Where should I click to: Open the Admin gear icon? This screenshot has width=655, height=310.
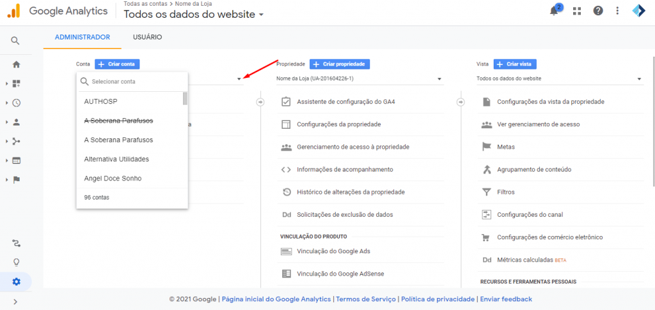coord(16,282)
